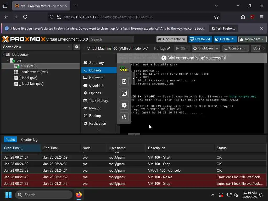
Task: Bookmark this page star icon
Action: coord(216,17)
